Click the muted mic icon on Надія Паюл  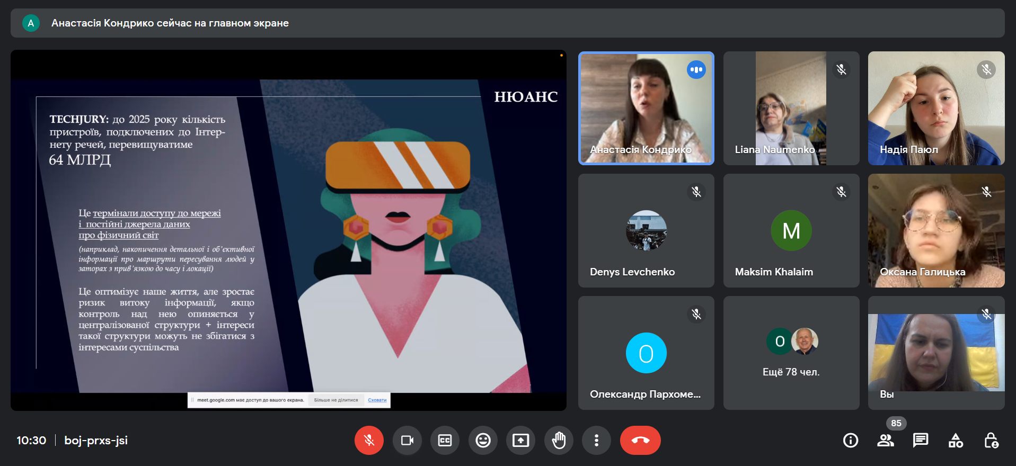[986, 69]
